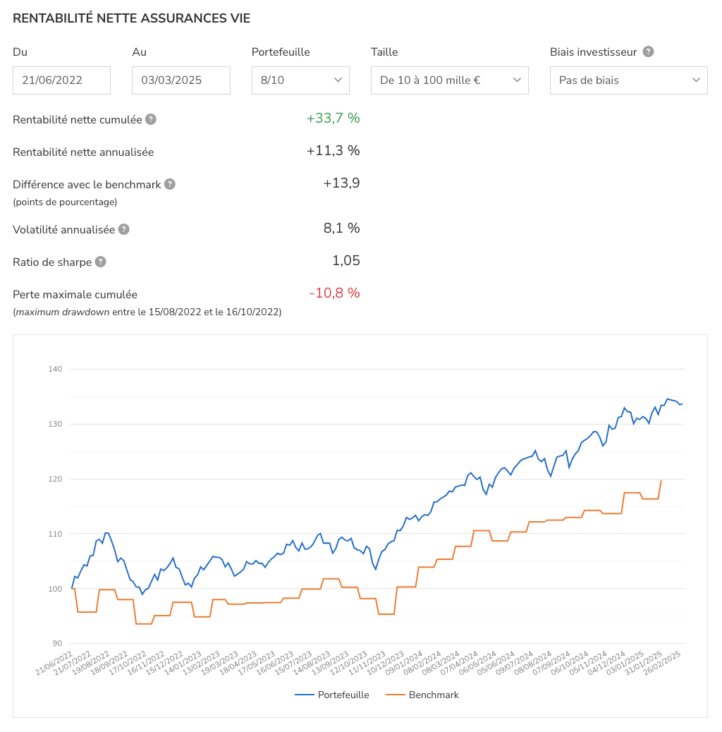This screenshot has height=732, width=722.
Task: Click the chevron on the Portefeuille selector
Action: [338, 80]
